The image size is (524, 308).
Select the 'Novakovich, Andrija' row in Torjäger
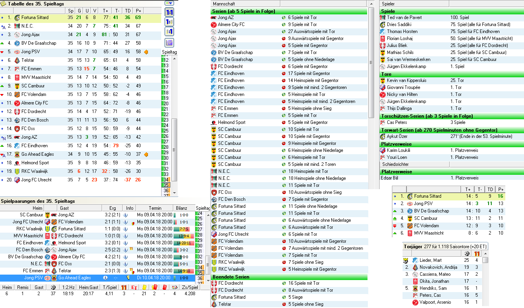[442, 267]
